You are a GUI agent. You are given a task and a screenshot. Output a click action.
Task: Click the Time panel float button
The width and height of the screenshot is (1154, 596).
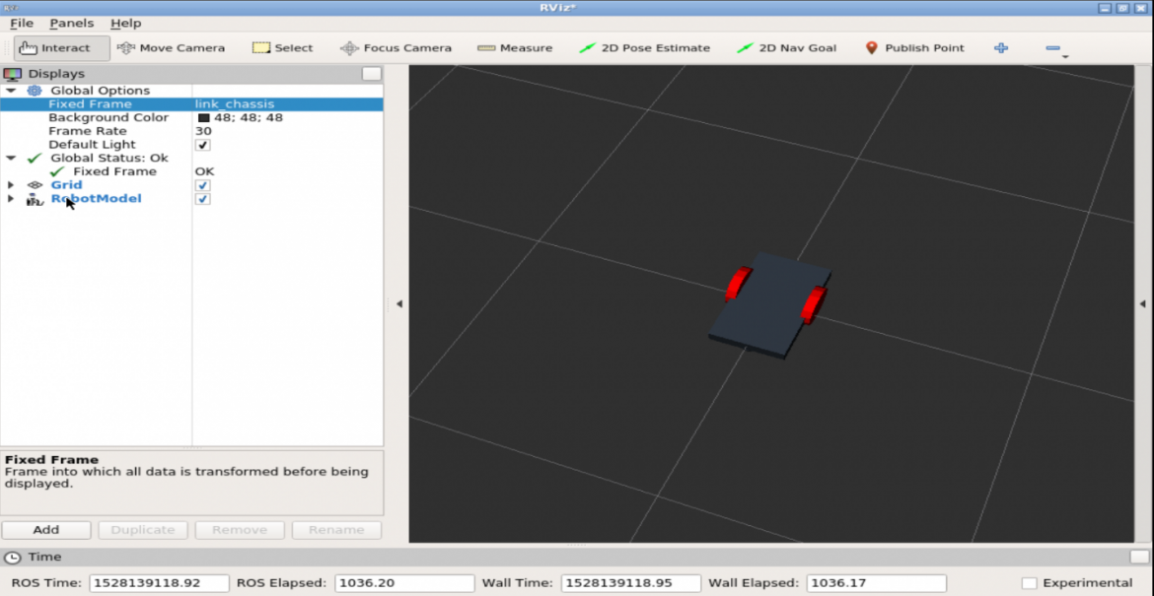[x=1139, y=557]
